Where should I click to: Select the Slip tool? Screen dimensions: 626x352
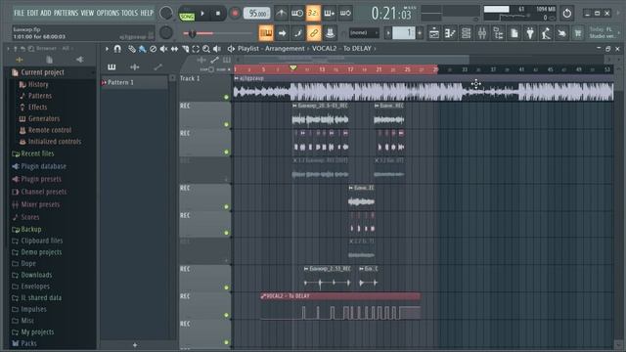pyautogui.click(x=174, y=49)
